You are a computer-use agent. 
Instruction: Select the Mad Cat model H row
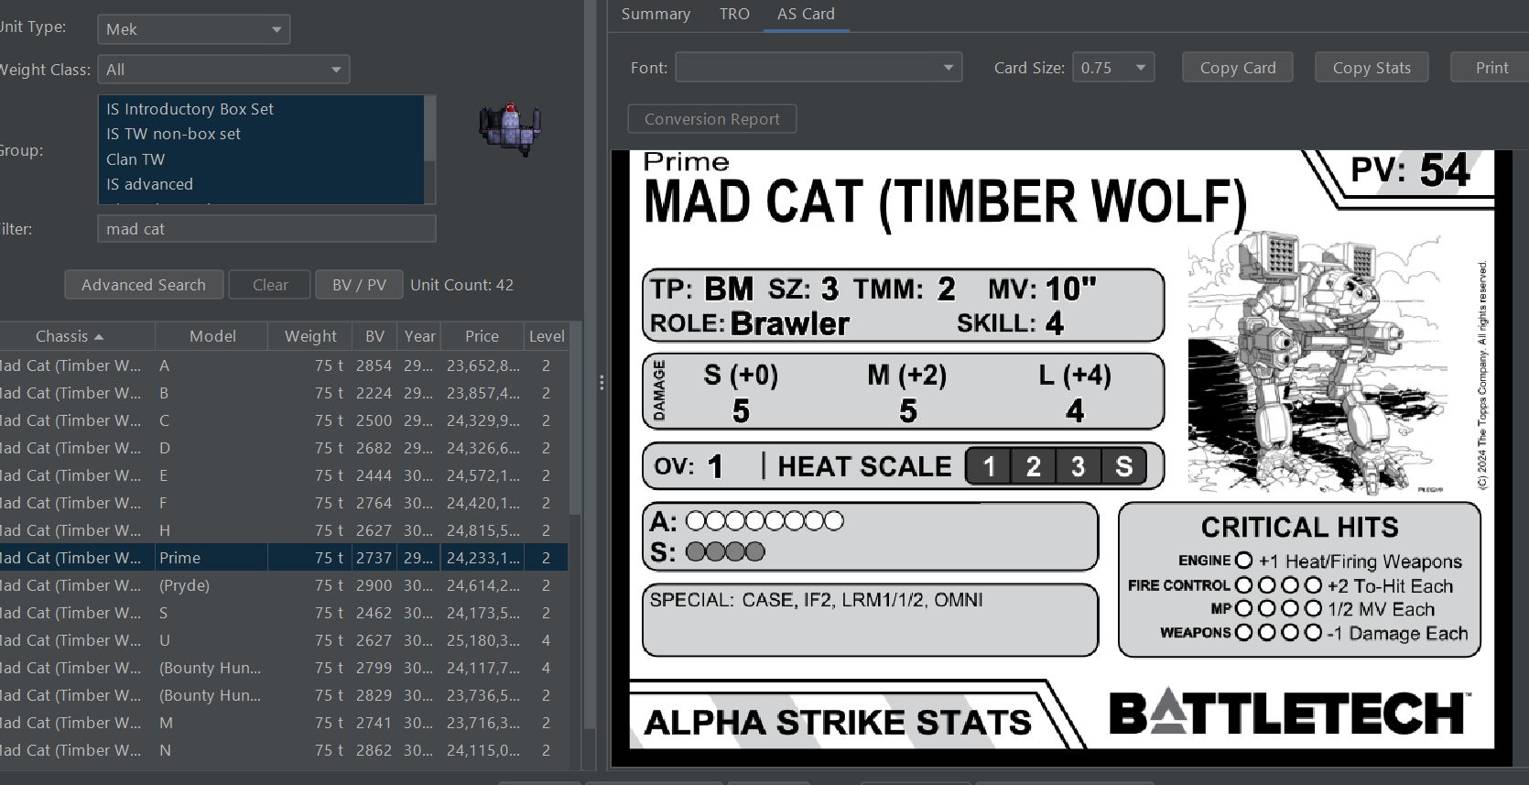284,530
